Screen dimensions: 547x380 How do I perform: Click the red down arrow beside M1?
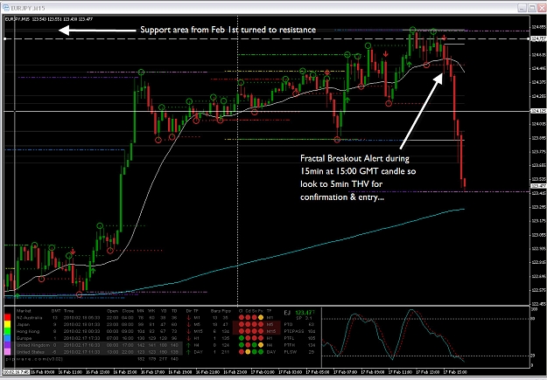coord(188,318)
